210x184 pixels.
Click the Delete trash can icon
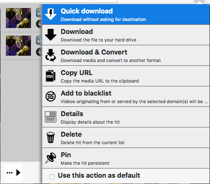51,137
